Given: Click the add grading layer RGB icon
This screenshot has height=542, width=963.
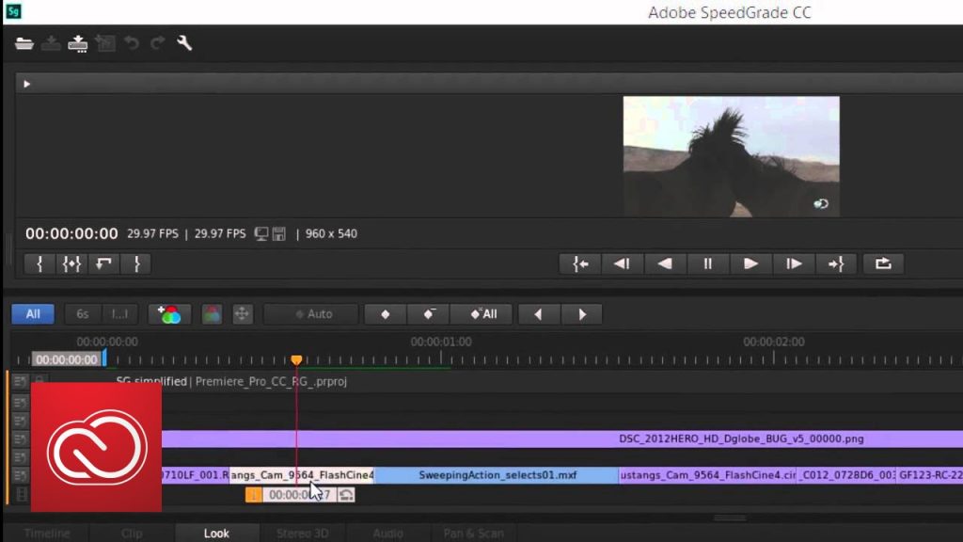Looking at the screenshot, I should [170, 314].
